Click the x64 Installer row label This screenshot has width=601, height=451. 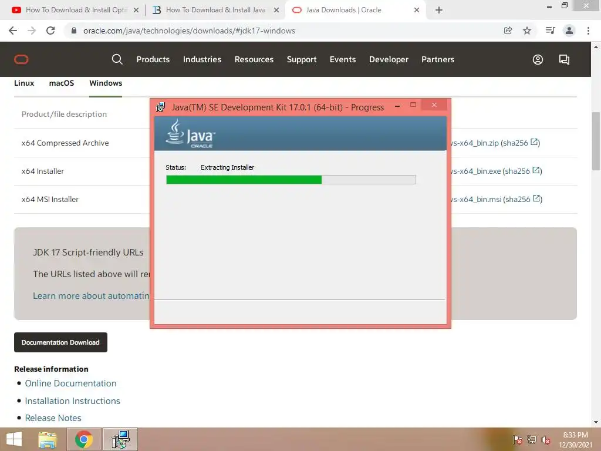[x=42, y=171]
